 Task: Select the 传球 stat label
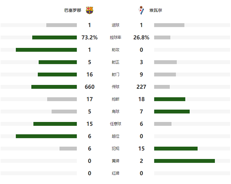point(115,87)
